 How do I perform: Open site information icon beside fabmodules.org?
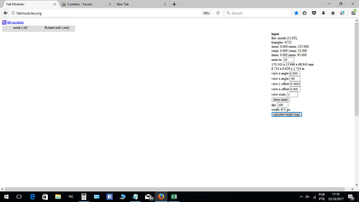(x=13, y=13)
